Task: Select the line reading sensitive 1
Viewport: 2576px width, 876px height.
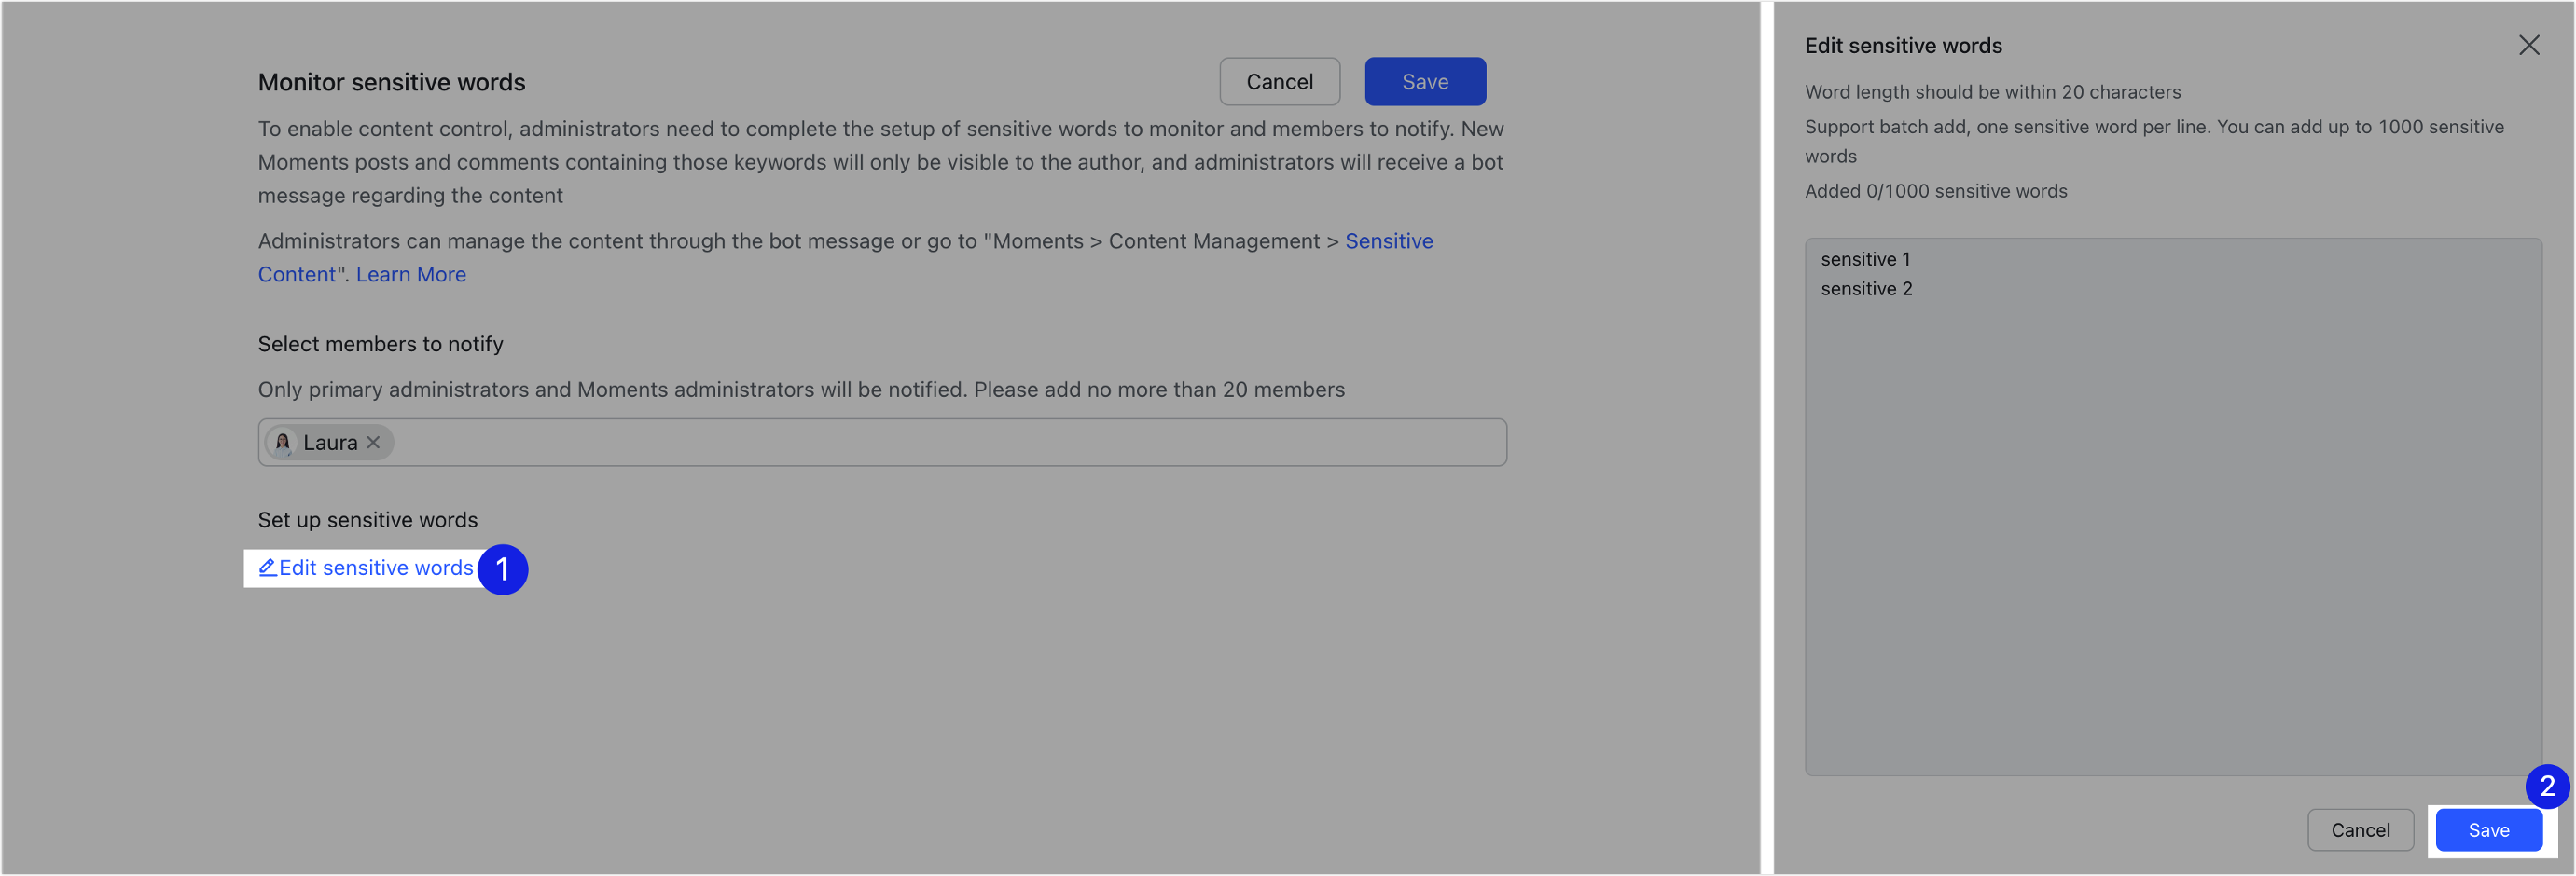Action: 1865,259
